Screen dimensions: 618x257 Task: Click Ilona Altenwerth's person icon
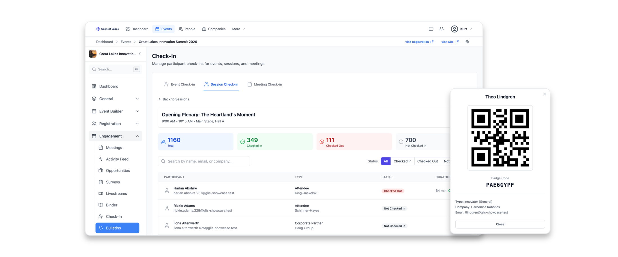167,225
